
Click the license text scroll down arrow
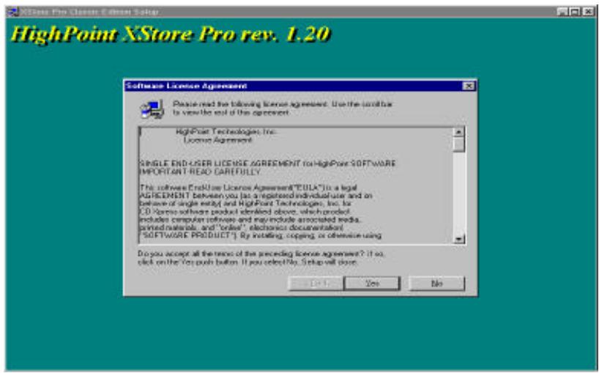point(458,239)
